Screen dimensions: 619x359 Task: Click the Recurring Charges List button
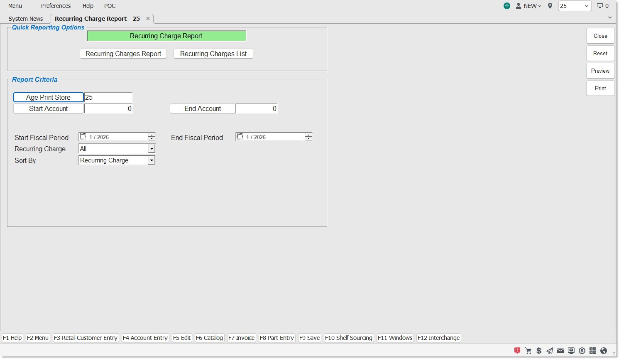pos(213,54)
